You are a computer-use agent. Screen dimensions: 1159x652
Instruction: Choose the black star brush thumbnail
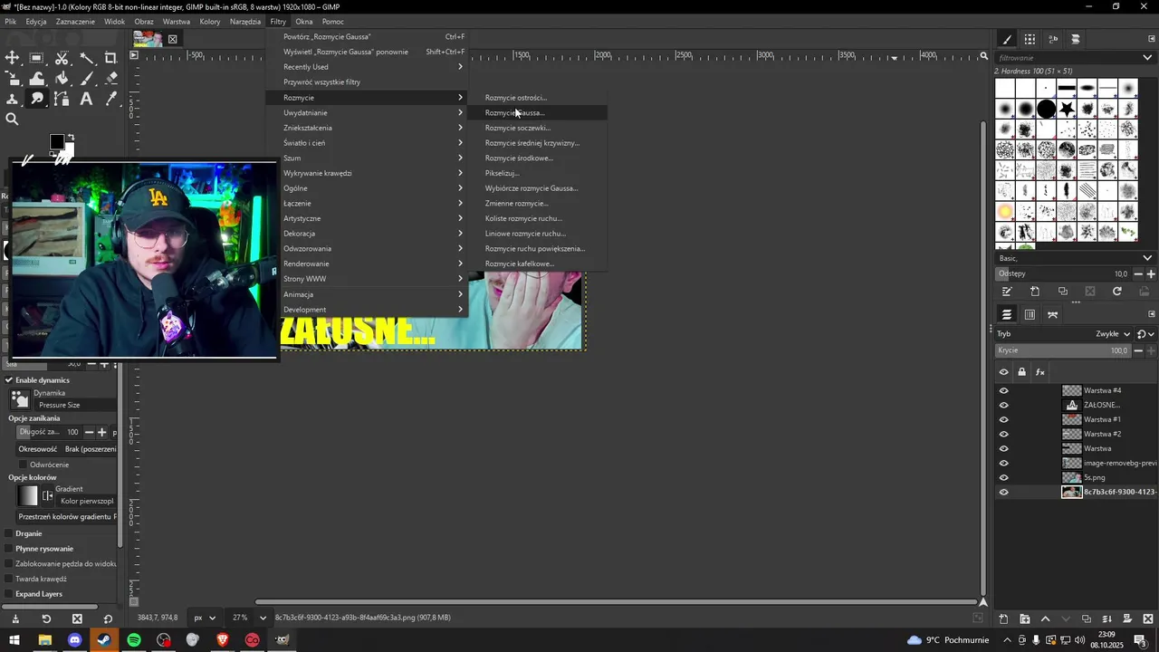click(x=1068, y=109)
